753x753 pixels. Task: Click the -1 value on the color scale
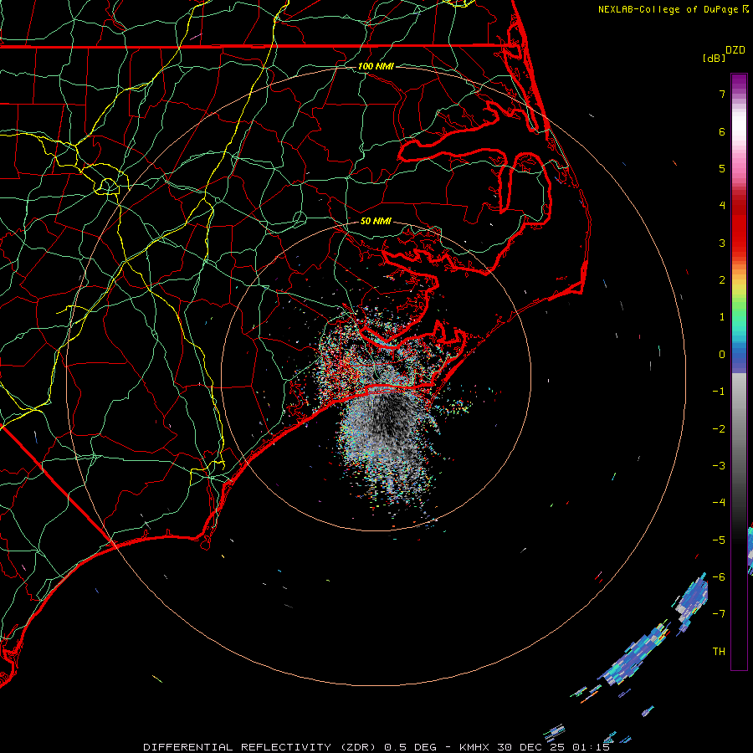click(x=719, y=392)
